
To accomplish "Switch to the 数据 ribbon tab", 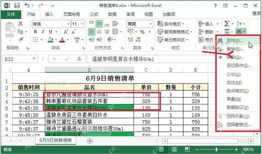I will click(112, 14).
